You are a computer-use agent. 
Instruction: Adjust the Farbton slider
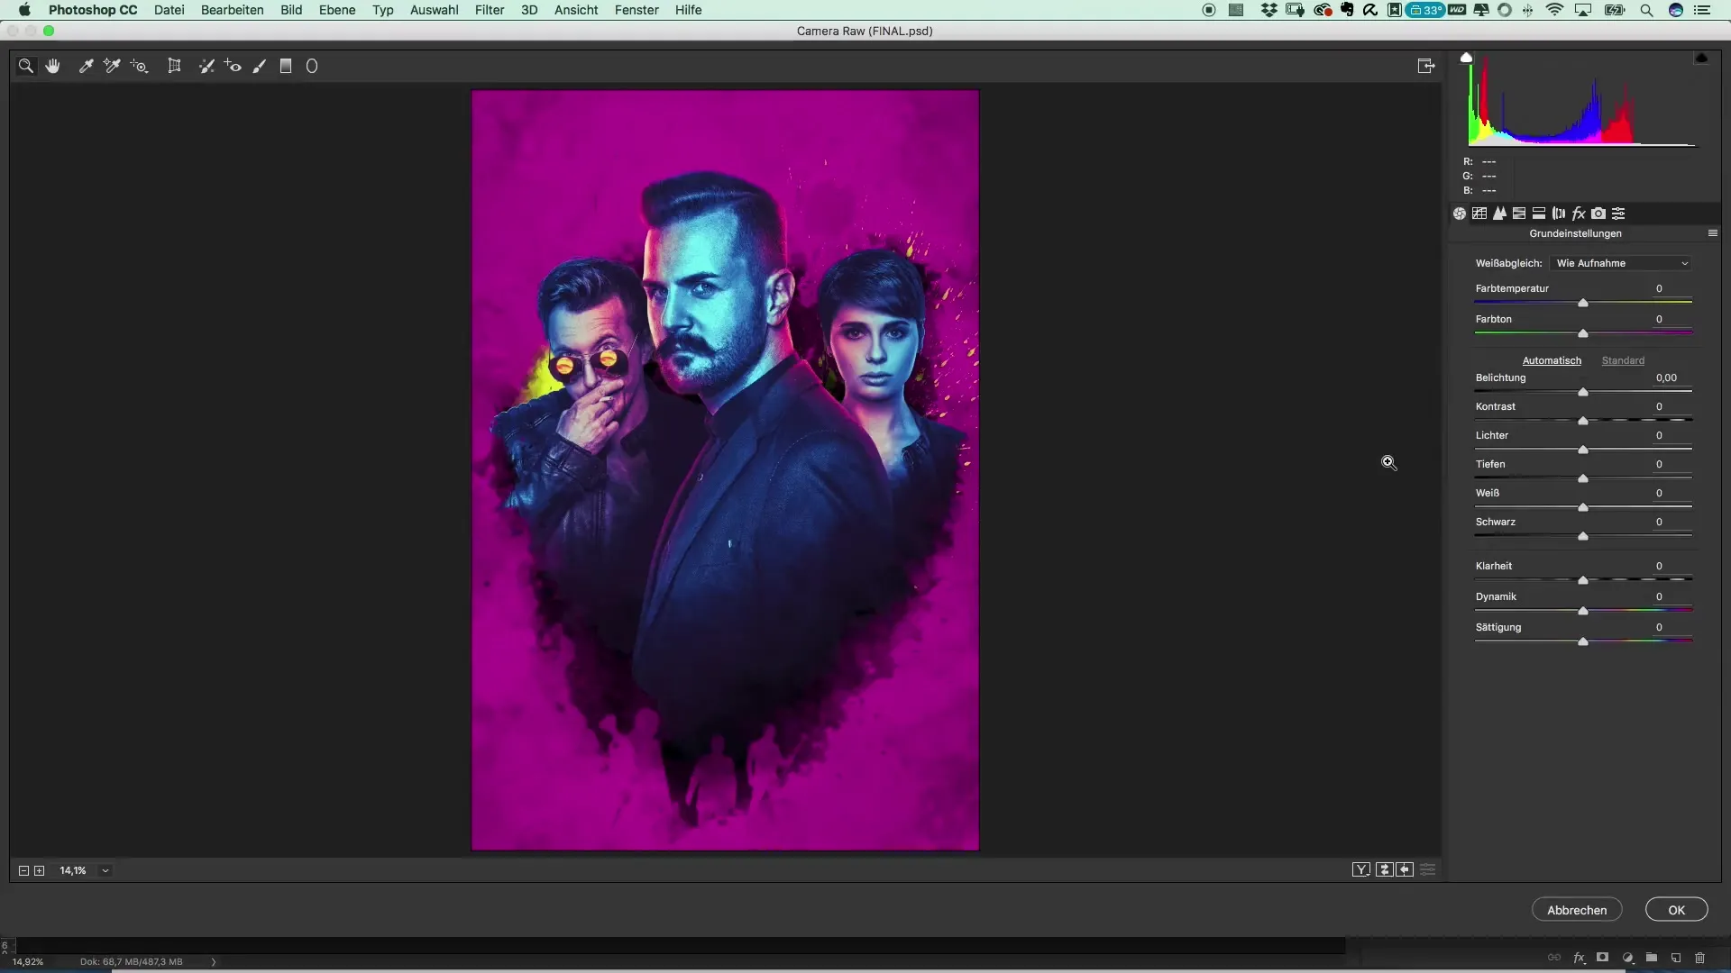(x=1583, y=333)
